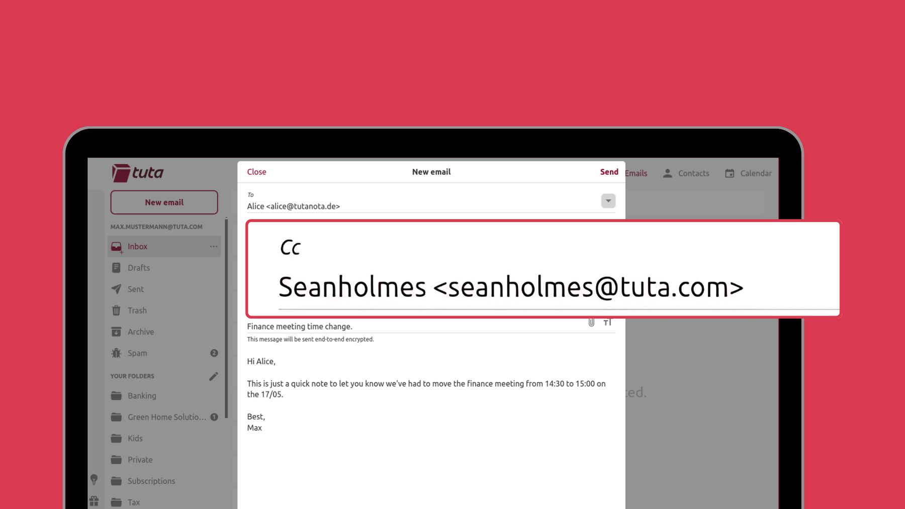
Task: Open the Subscriptions folder
Action: (164, 481)
